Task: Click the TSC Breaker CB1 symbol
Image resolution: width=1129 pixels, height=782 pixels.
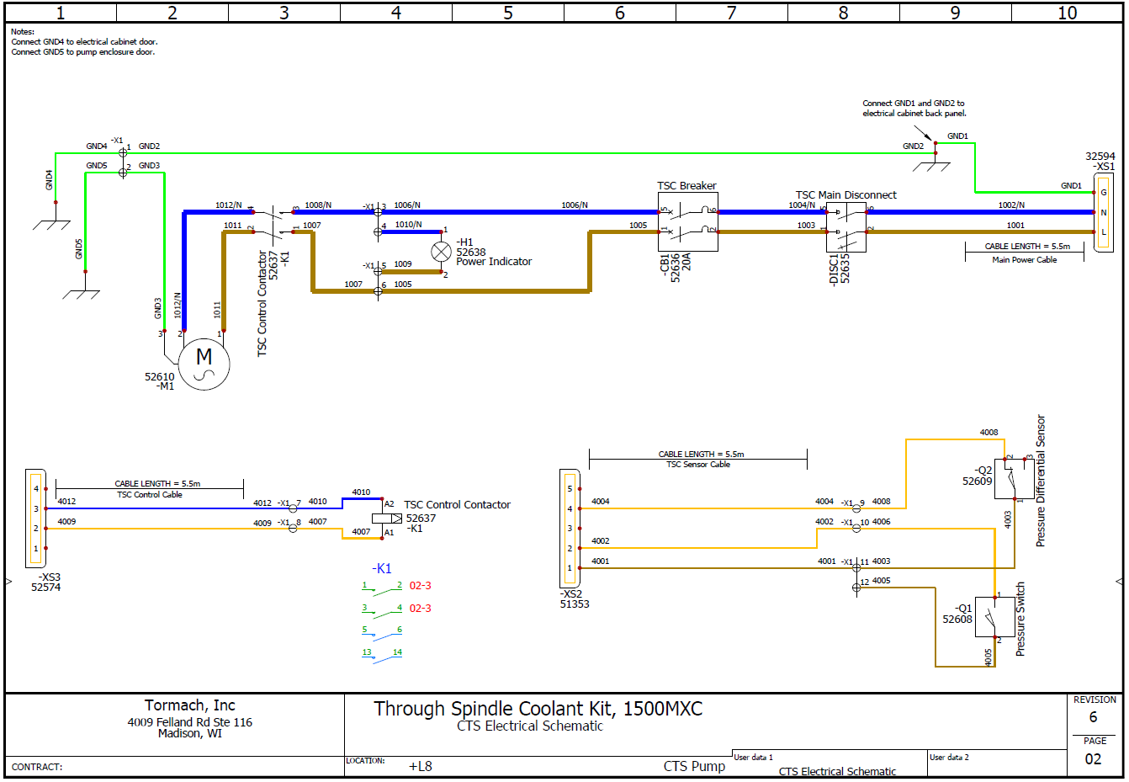Action: point(687,221)
